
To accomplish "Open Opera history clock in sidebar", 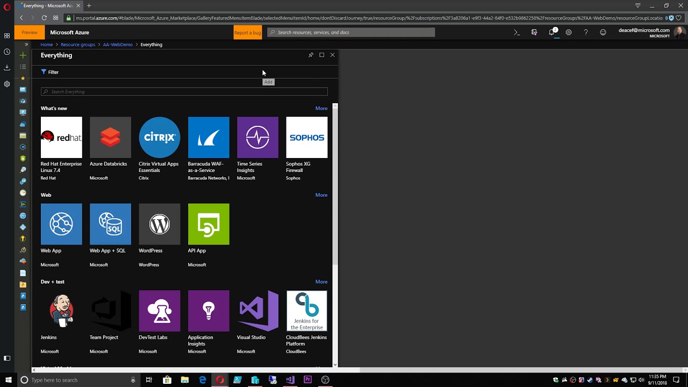I will pos(7,52).
